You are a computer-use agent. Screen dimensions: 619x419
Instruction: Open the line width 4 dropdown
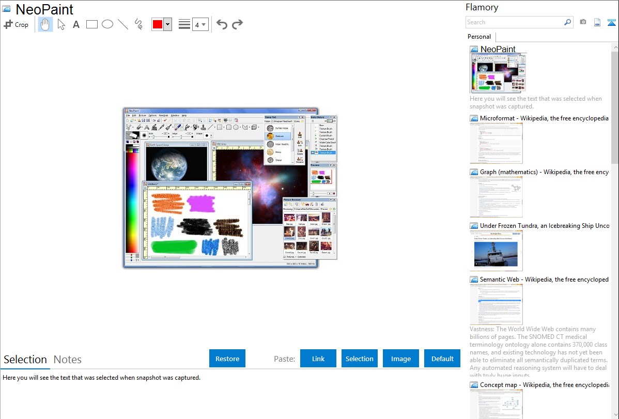200,24
